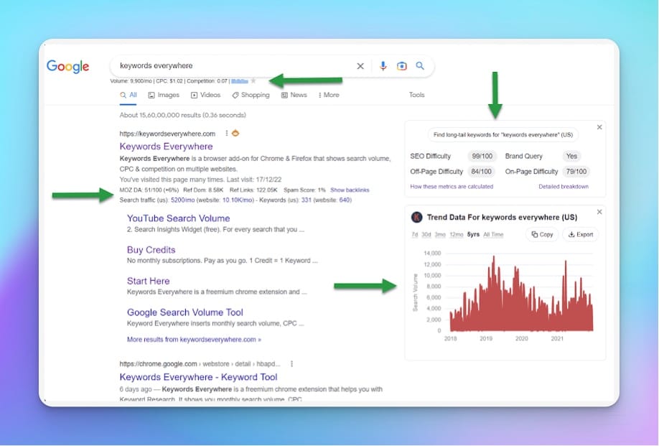Open Google Lens camera search
The image size is (659, 446).
pos(402,66)
